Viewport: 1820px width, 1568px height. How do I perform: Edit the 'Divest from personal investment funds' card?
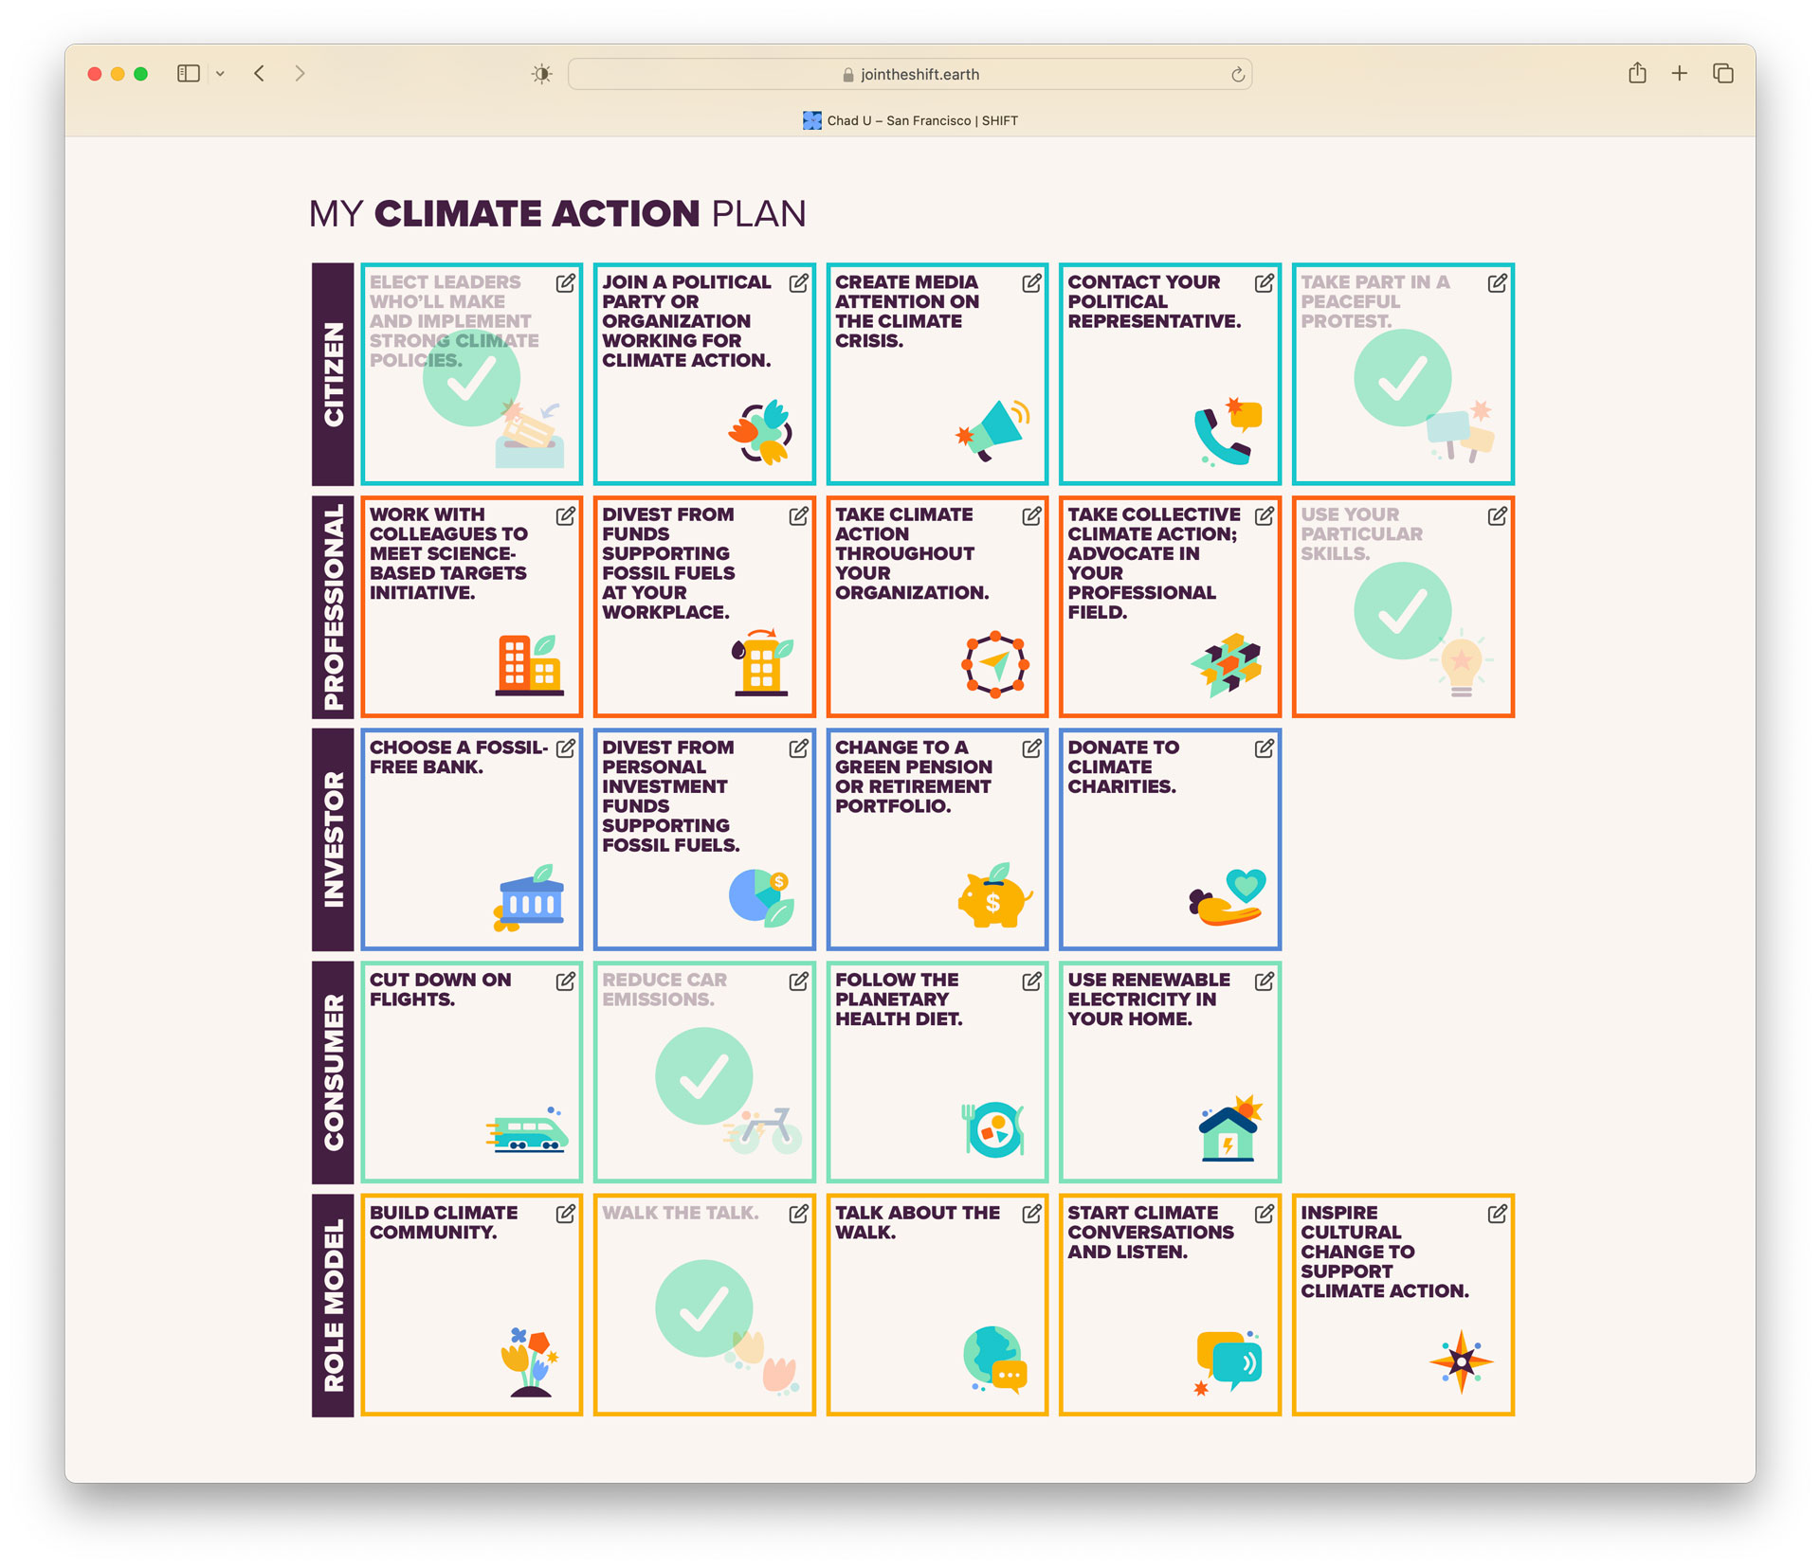(799, 748)
